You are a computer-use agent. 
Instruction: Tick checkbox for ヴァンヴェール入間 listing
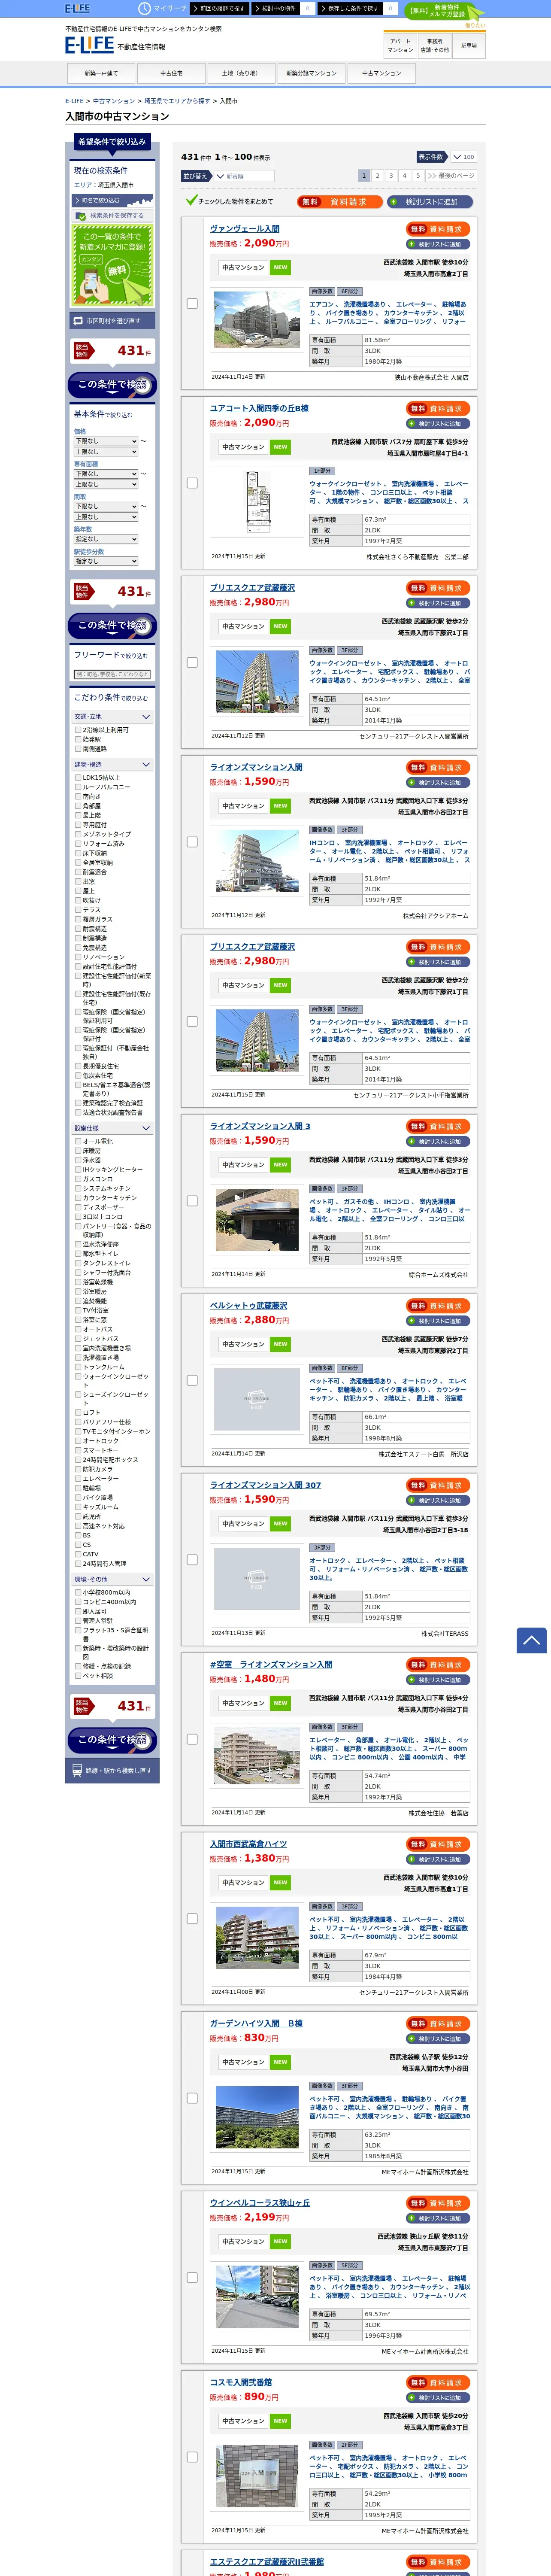192,303
